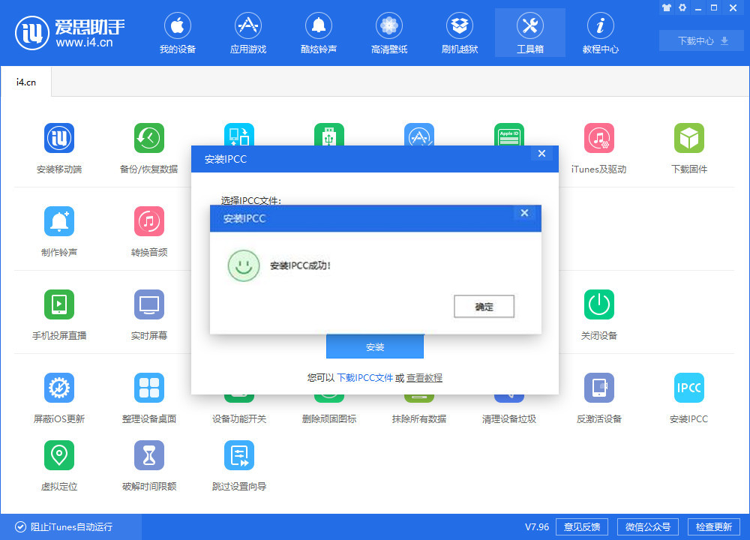Start the 制作铃声 ringtone maker
750x540 pixels.
pos(58,229)
